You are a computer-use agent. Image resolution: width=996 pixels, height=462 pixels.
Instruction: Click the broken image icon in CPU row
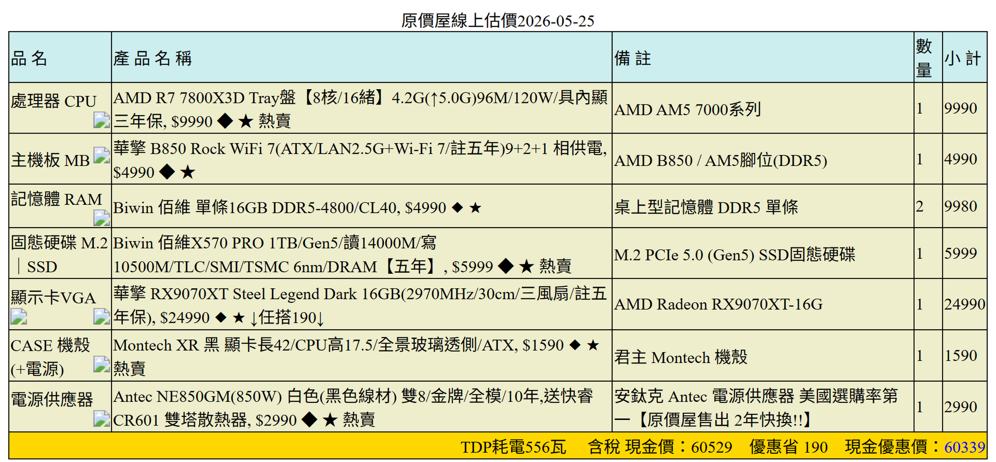(102, 120)
